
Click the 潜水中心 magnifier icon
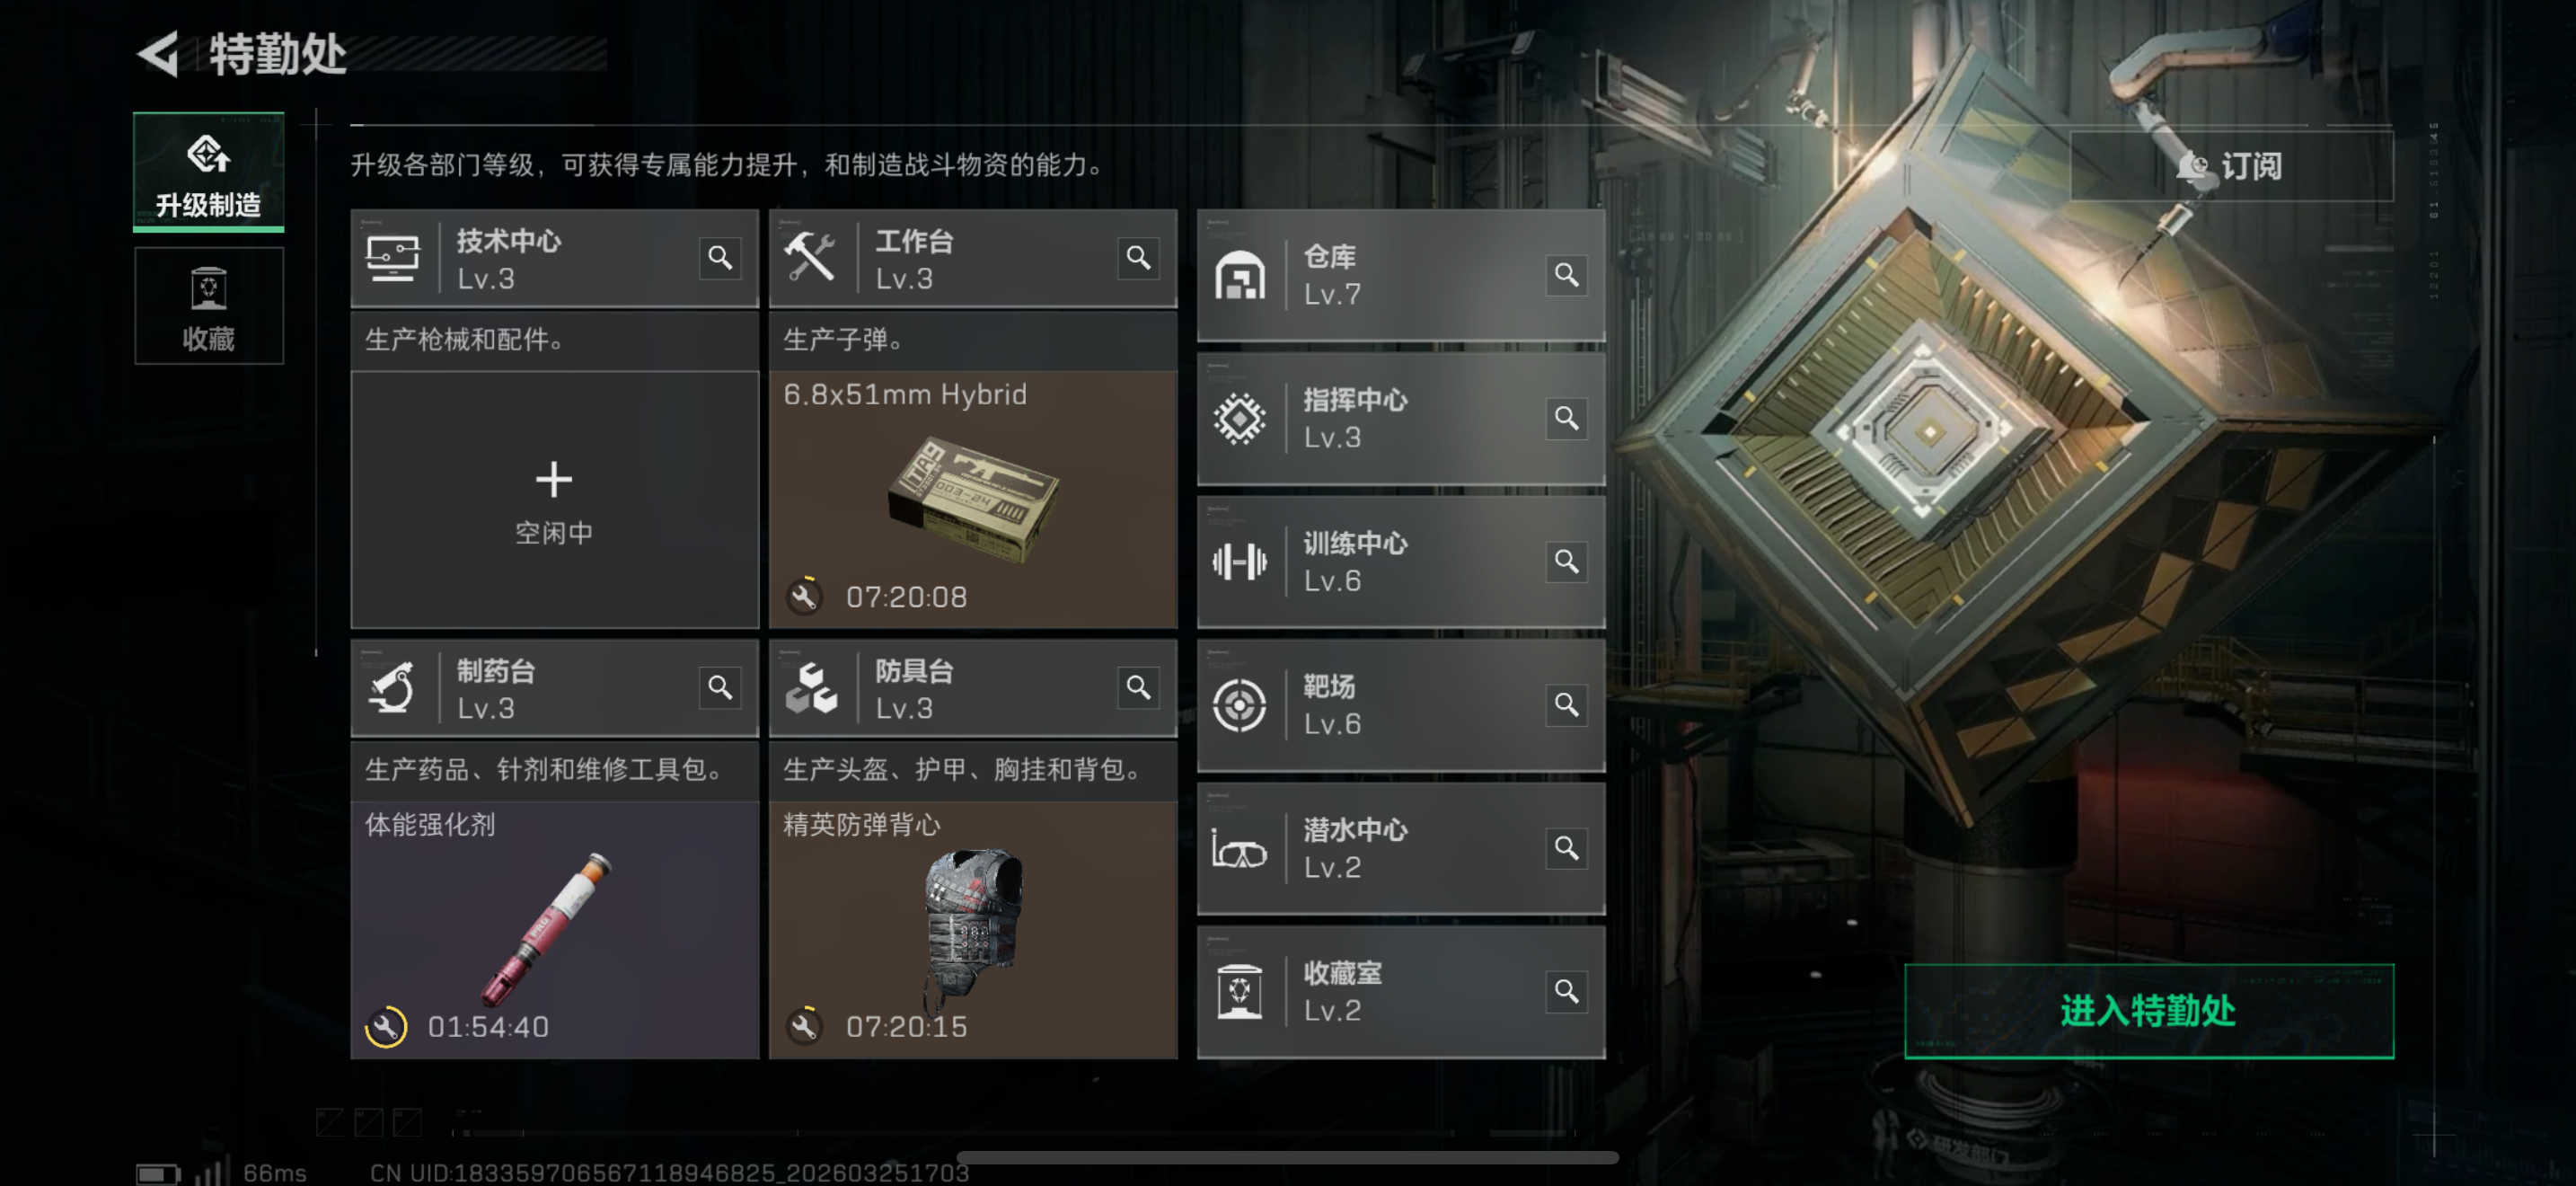1566,848
